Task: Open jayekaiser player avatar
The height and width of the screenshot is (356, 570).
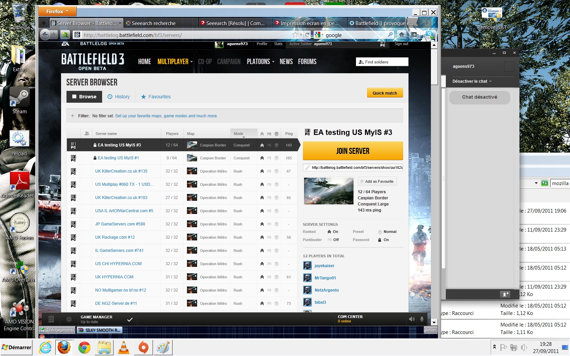Action: (x=307, y=266)
